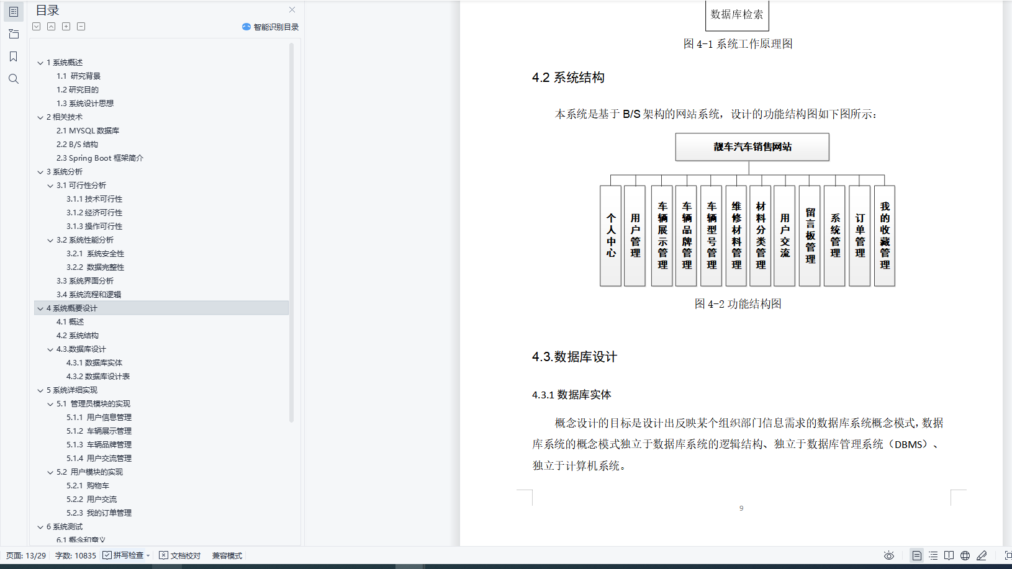Switch to reading view book icon

[949, 555]
